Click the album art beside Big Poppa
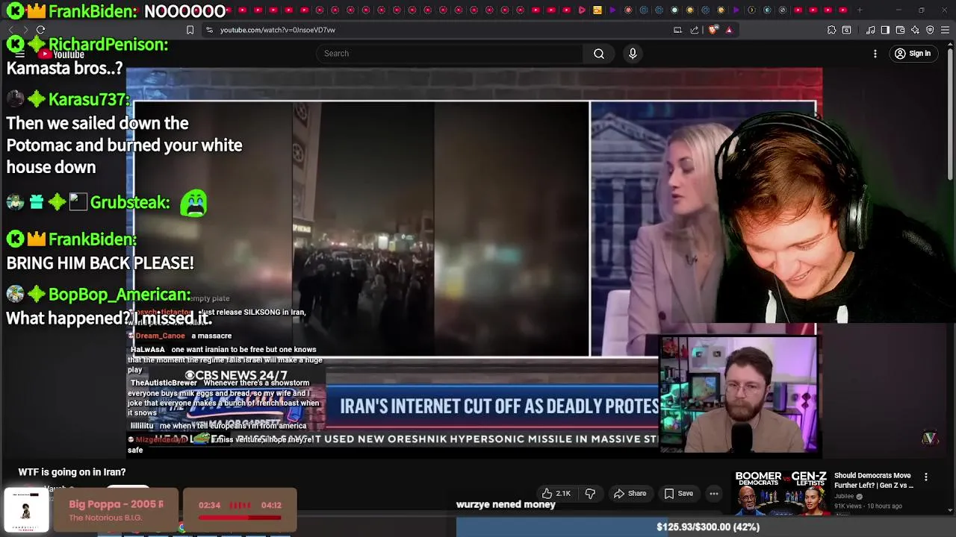This screenshot has width=956, height=537. pos(26,510)
